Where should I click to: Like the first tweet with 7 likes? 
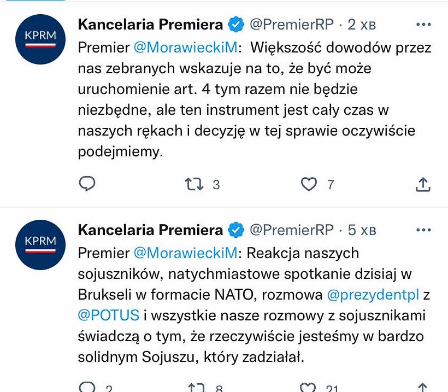pos(309,184)
